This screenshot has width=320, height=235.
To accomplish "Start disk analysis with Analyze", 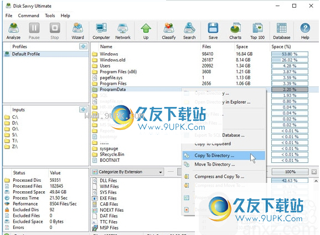I will [x=13, y=31].
